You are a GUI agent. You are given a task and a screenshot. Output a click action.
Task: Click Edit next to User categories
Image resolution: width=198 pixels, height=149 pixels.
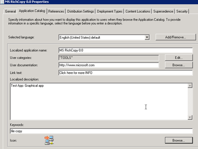coord(179,58)
